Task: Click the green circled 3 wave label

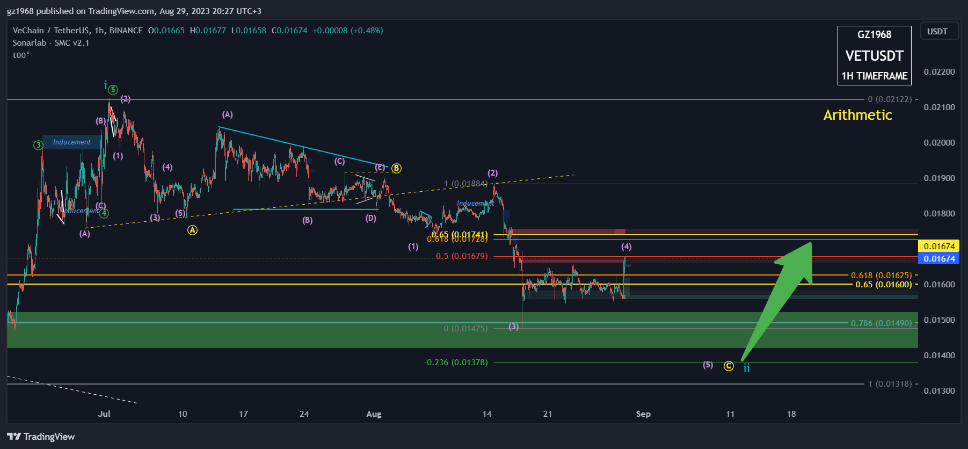Action: [38, 145]
